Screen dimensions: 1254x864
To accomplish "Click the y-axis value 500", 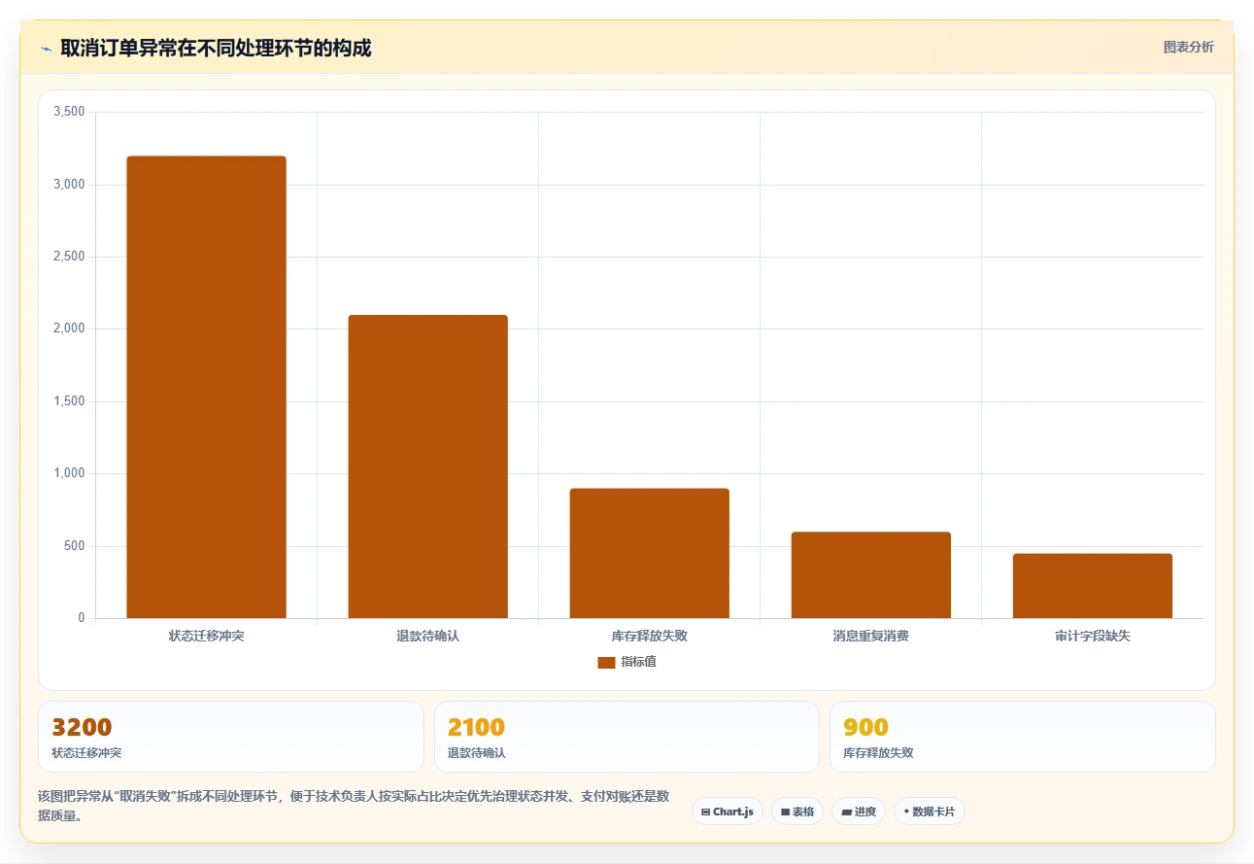I will click(75, 546).
